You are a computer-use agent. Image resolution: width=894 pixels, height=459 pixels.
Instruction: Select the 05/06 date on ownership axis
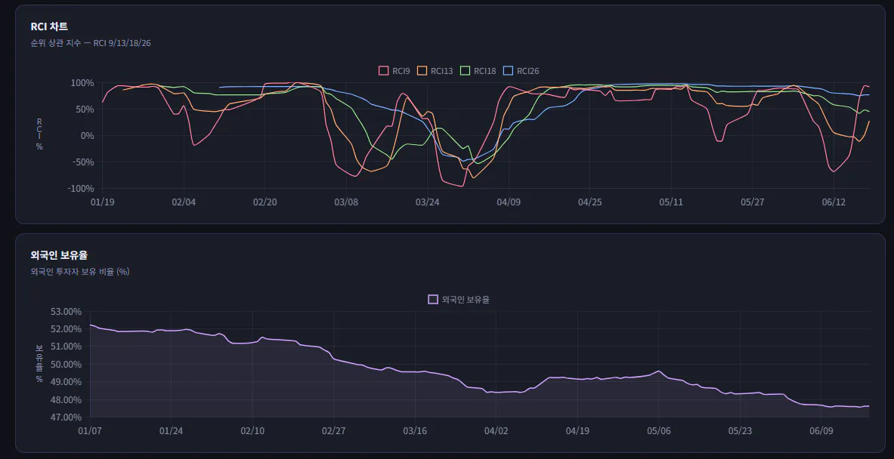point(658,431)
